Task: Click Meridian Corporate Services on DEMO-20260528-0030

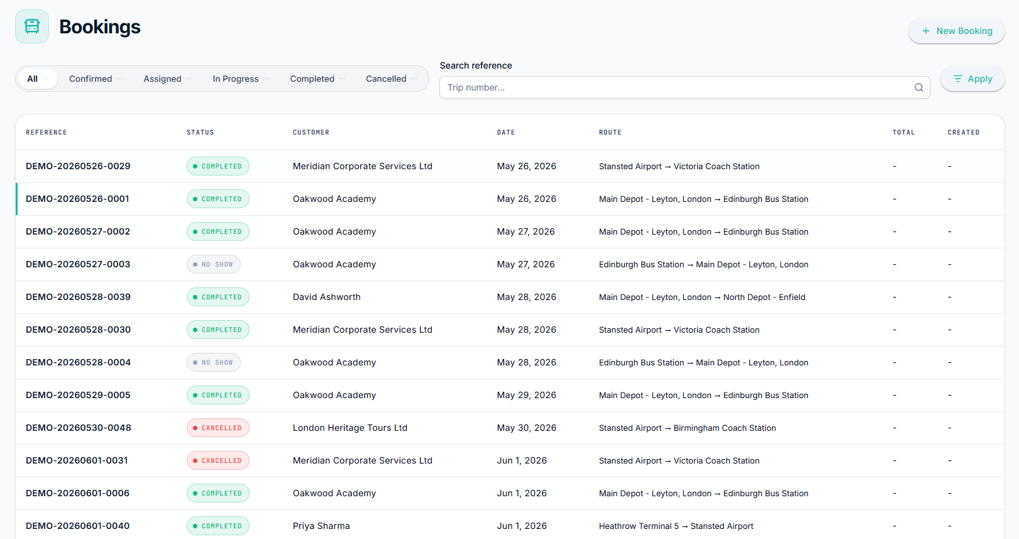Action: click(x=363, y=330)
